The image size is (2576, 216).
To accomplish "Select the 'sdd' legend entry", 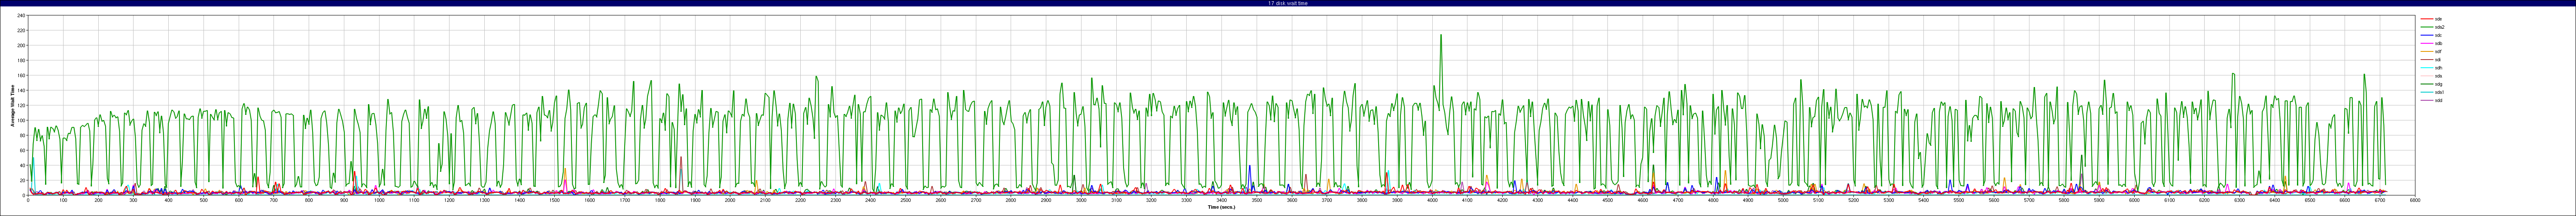I will coord(2439,99).
